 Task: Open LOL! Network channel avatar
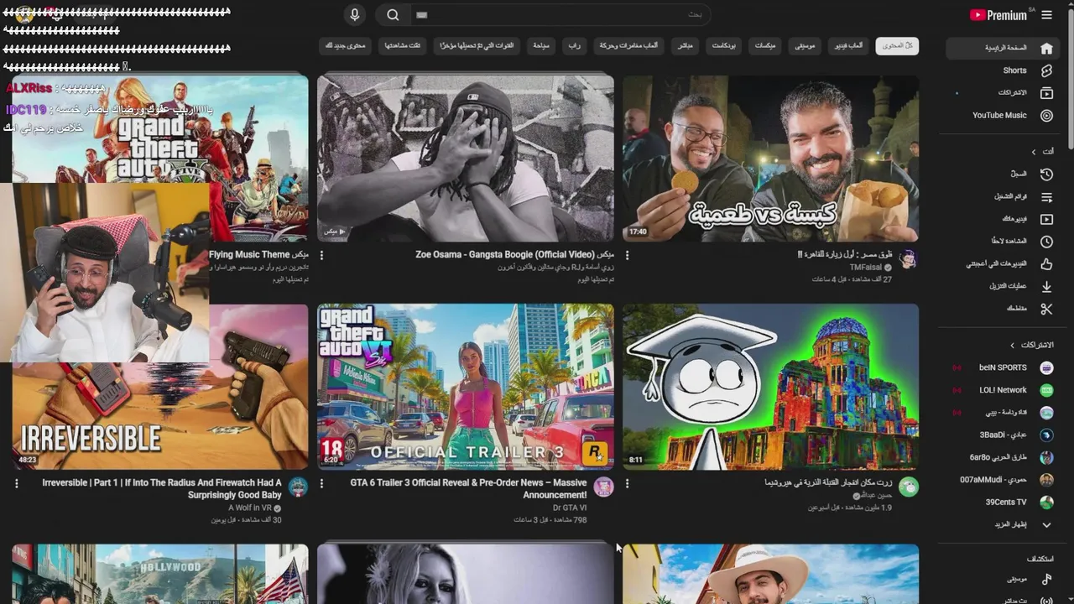click(x=1046, y=390)
